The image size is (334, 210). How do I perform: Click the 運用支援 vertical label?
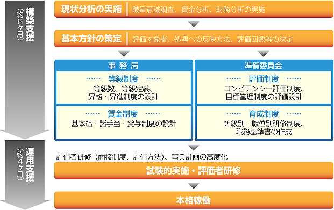(30, 165)
